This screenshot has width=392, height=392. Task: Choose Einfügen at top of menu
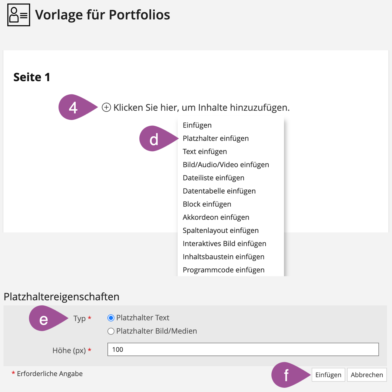coord(197,125)
